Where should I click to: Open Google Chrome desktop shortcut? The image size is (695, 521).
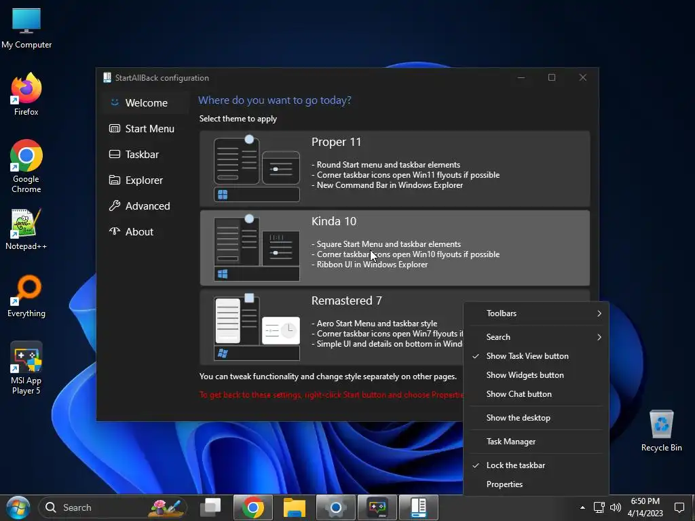tap(26, 166)
